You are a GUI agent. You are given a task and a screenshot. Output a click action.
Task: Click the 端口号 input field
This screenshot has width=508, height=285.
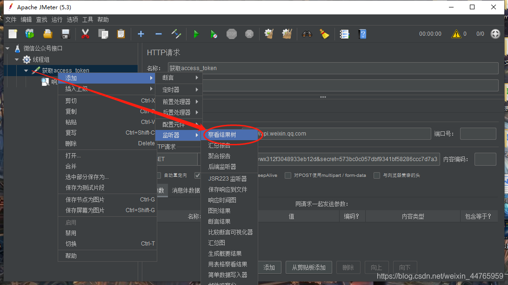[478, 134]
